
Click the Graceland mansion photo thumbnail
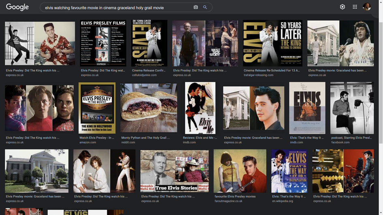click(36, 171)
